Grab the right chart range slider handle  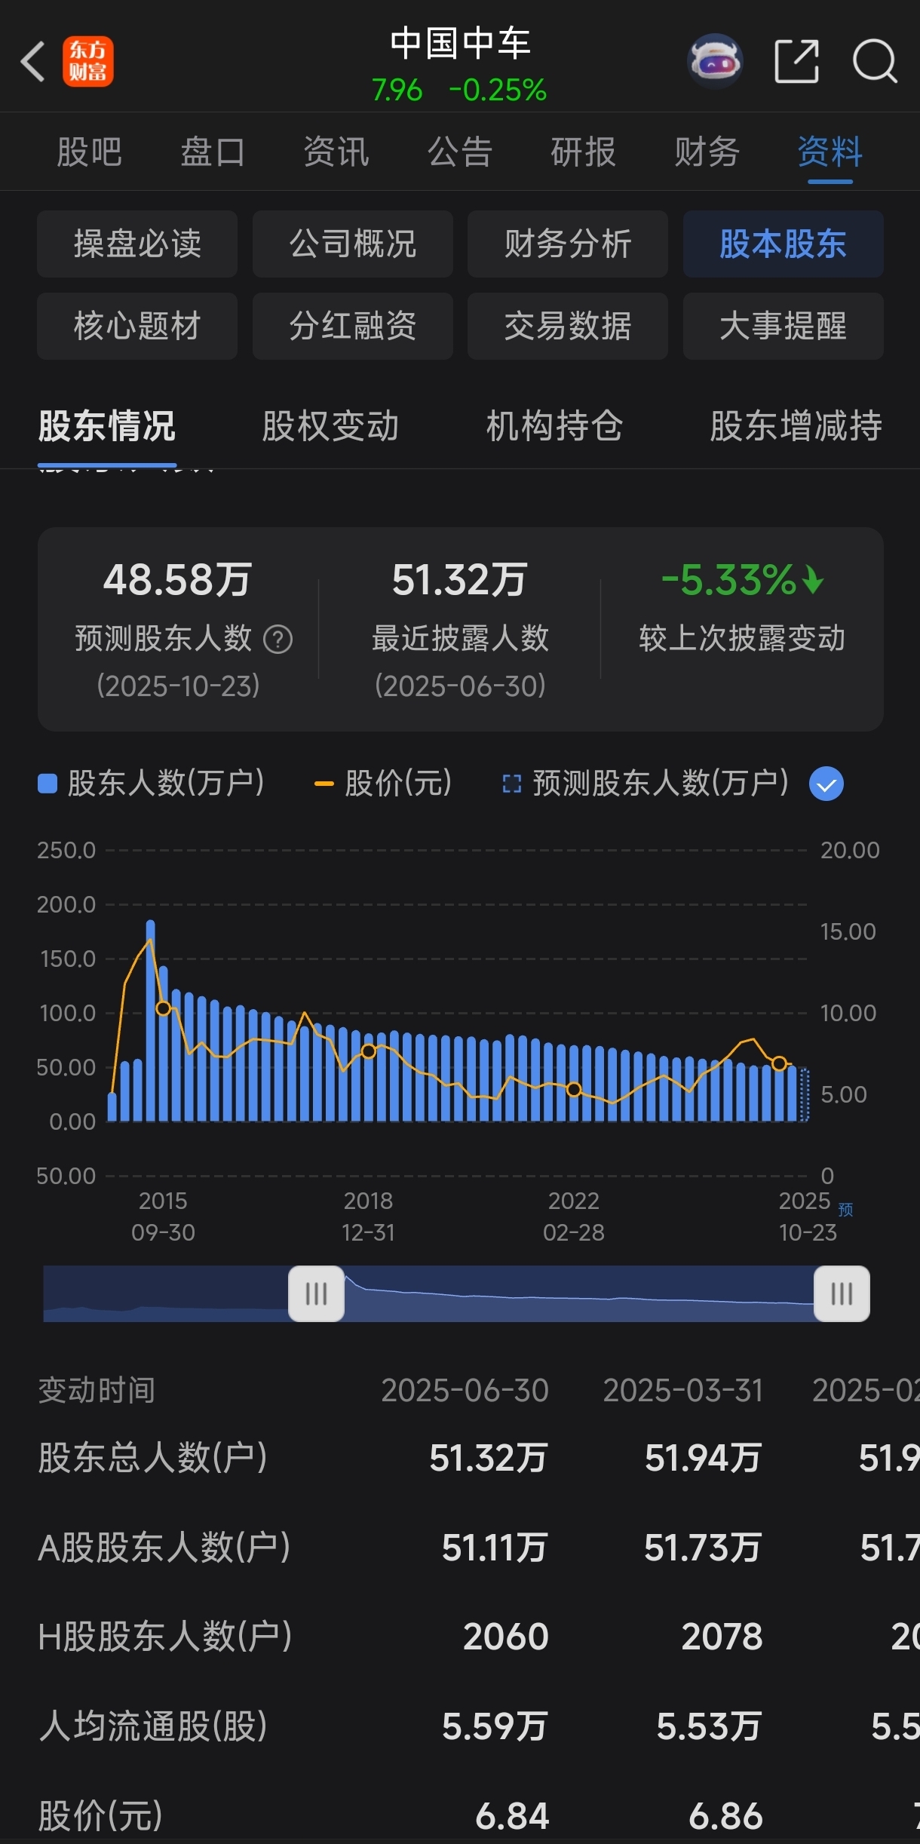point(842,1293)
